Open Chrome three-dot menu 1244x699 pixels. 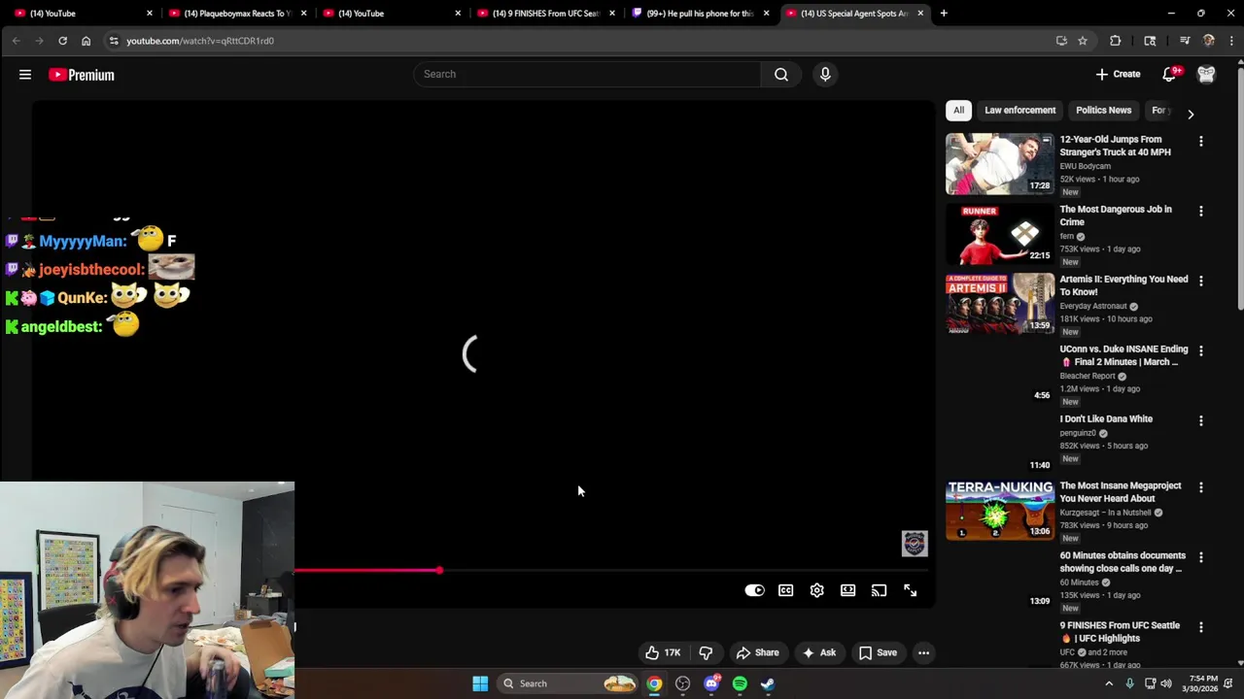click(x=1231, y=41)
